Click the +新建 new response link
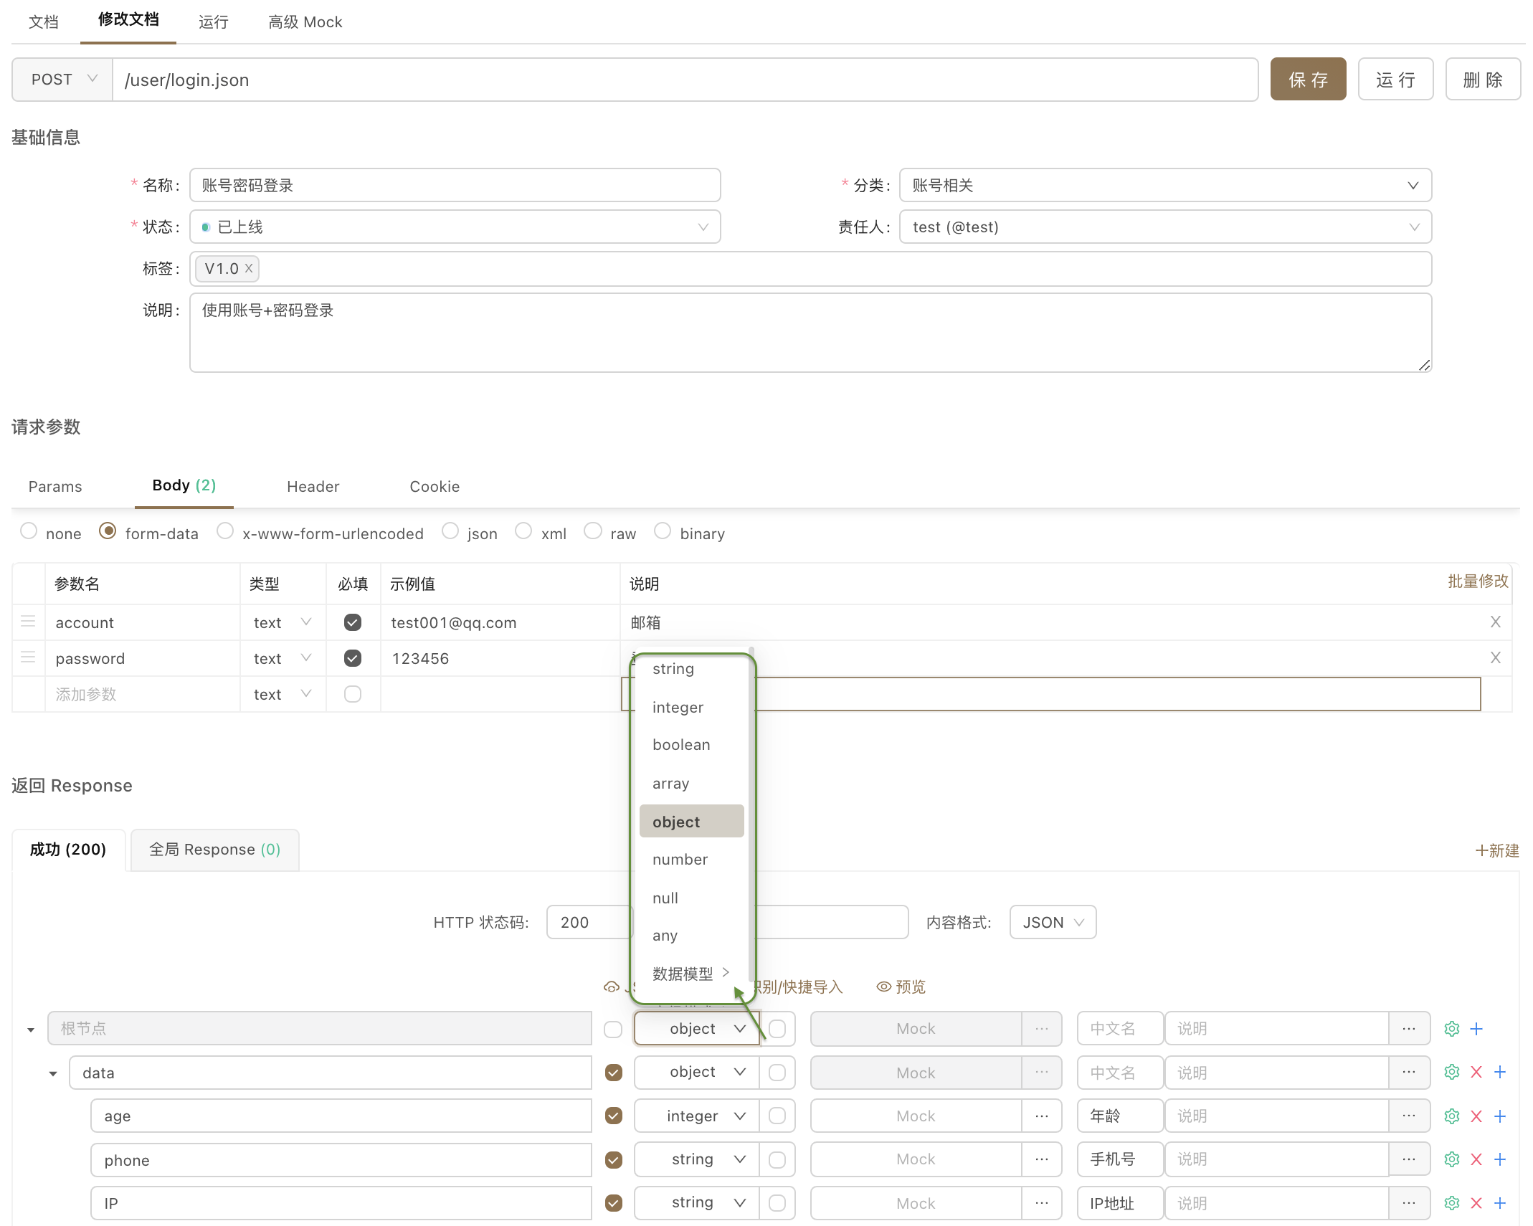Screen dimensions: 1533x1226 (1497, 850)
